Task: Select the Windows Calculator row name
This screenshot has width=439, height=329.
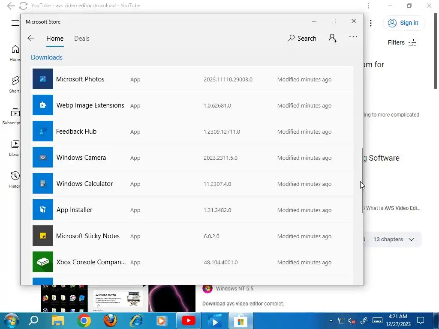Action: [x=84, y=183]
